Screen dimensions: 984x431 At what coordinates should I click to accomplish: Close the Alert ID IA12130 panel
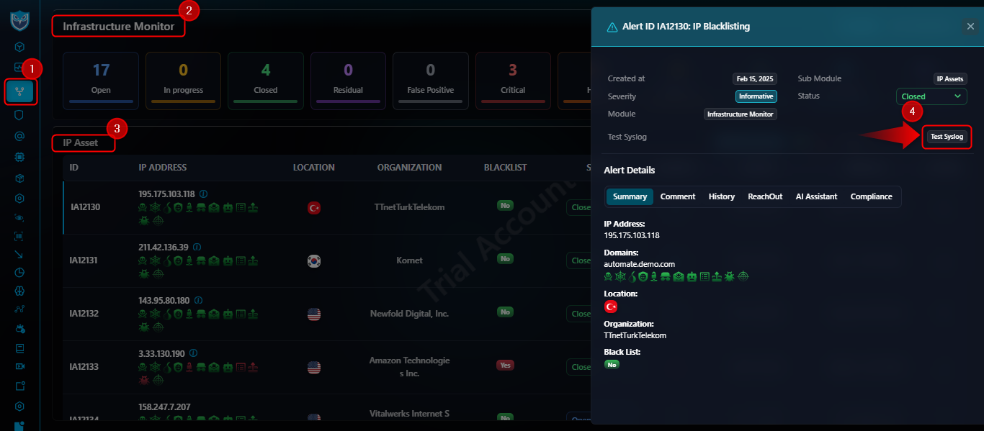[x=970, y=27]
